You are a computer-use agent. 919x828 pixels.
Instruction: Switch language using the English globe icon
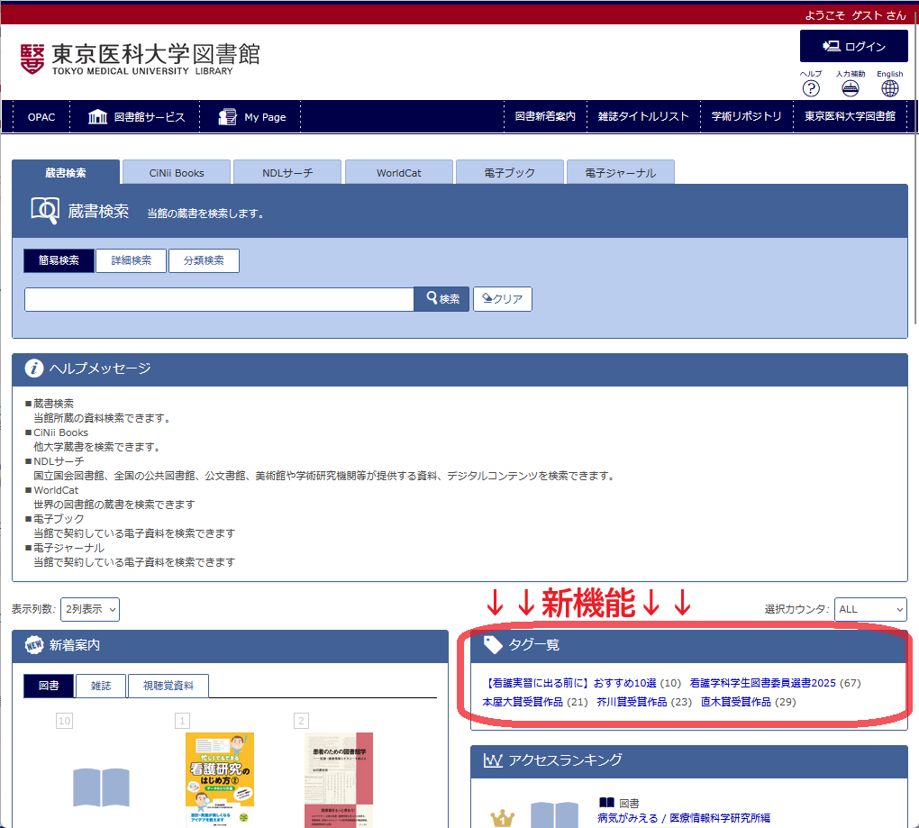point(889,88)
